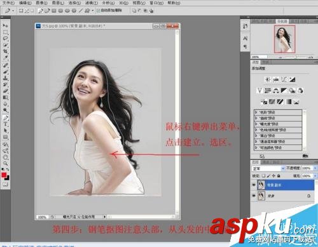Add a Vibrance adjustment
The image size is (318, 247).
pos(259,91)
